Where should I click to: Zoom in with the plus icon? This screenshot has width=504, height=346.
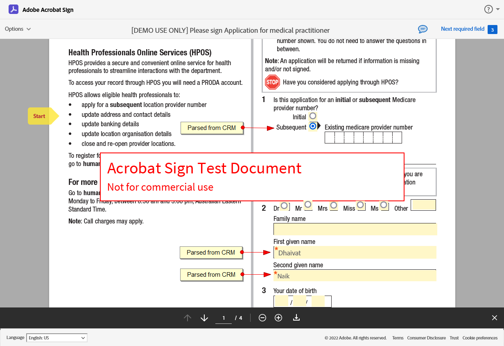(278, 318)
